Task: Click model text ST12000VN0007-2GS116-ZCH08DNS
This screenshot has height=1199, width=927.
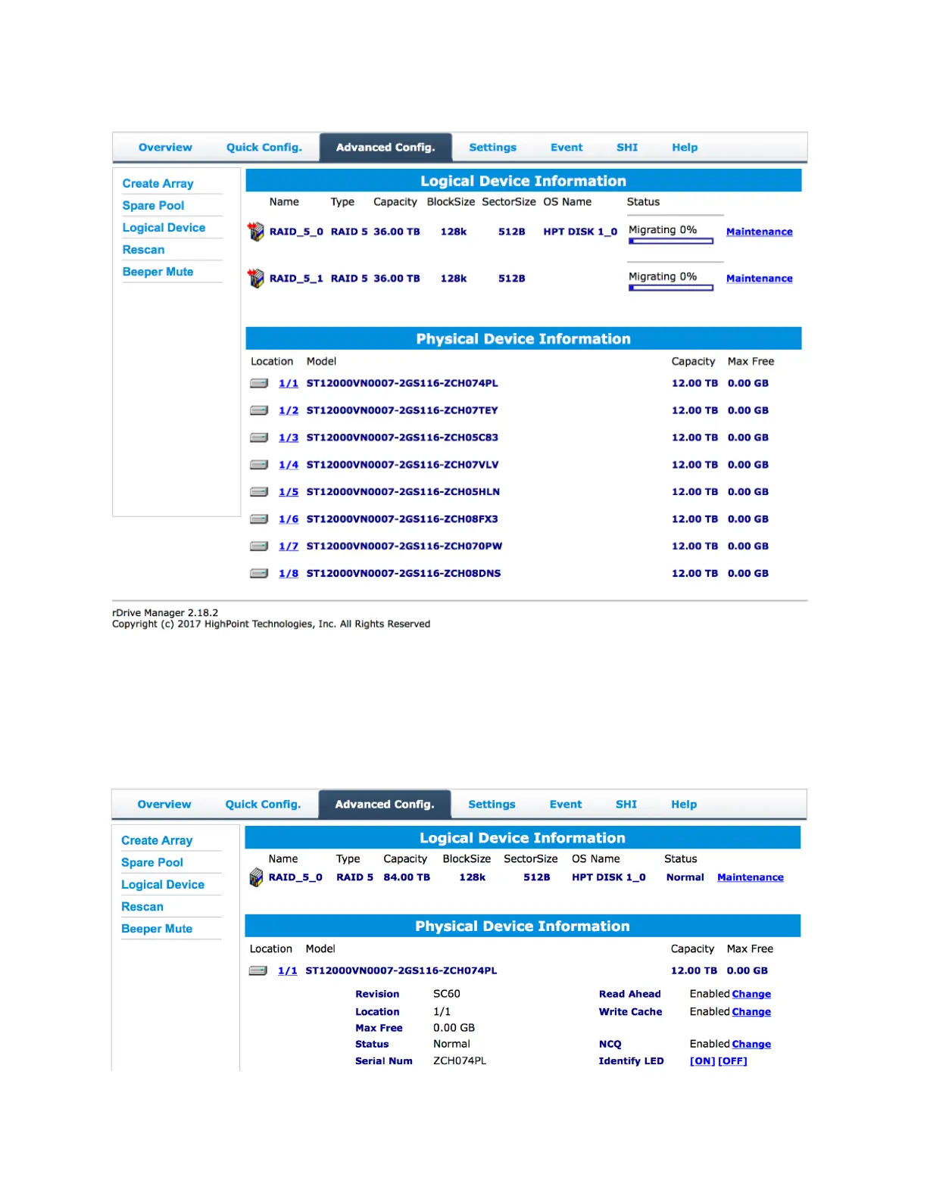Action: click(404, 574)
